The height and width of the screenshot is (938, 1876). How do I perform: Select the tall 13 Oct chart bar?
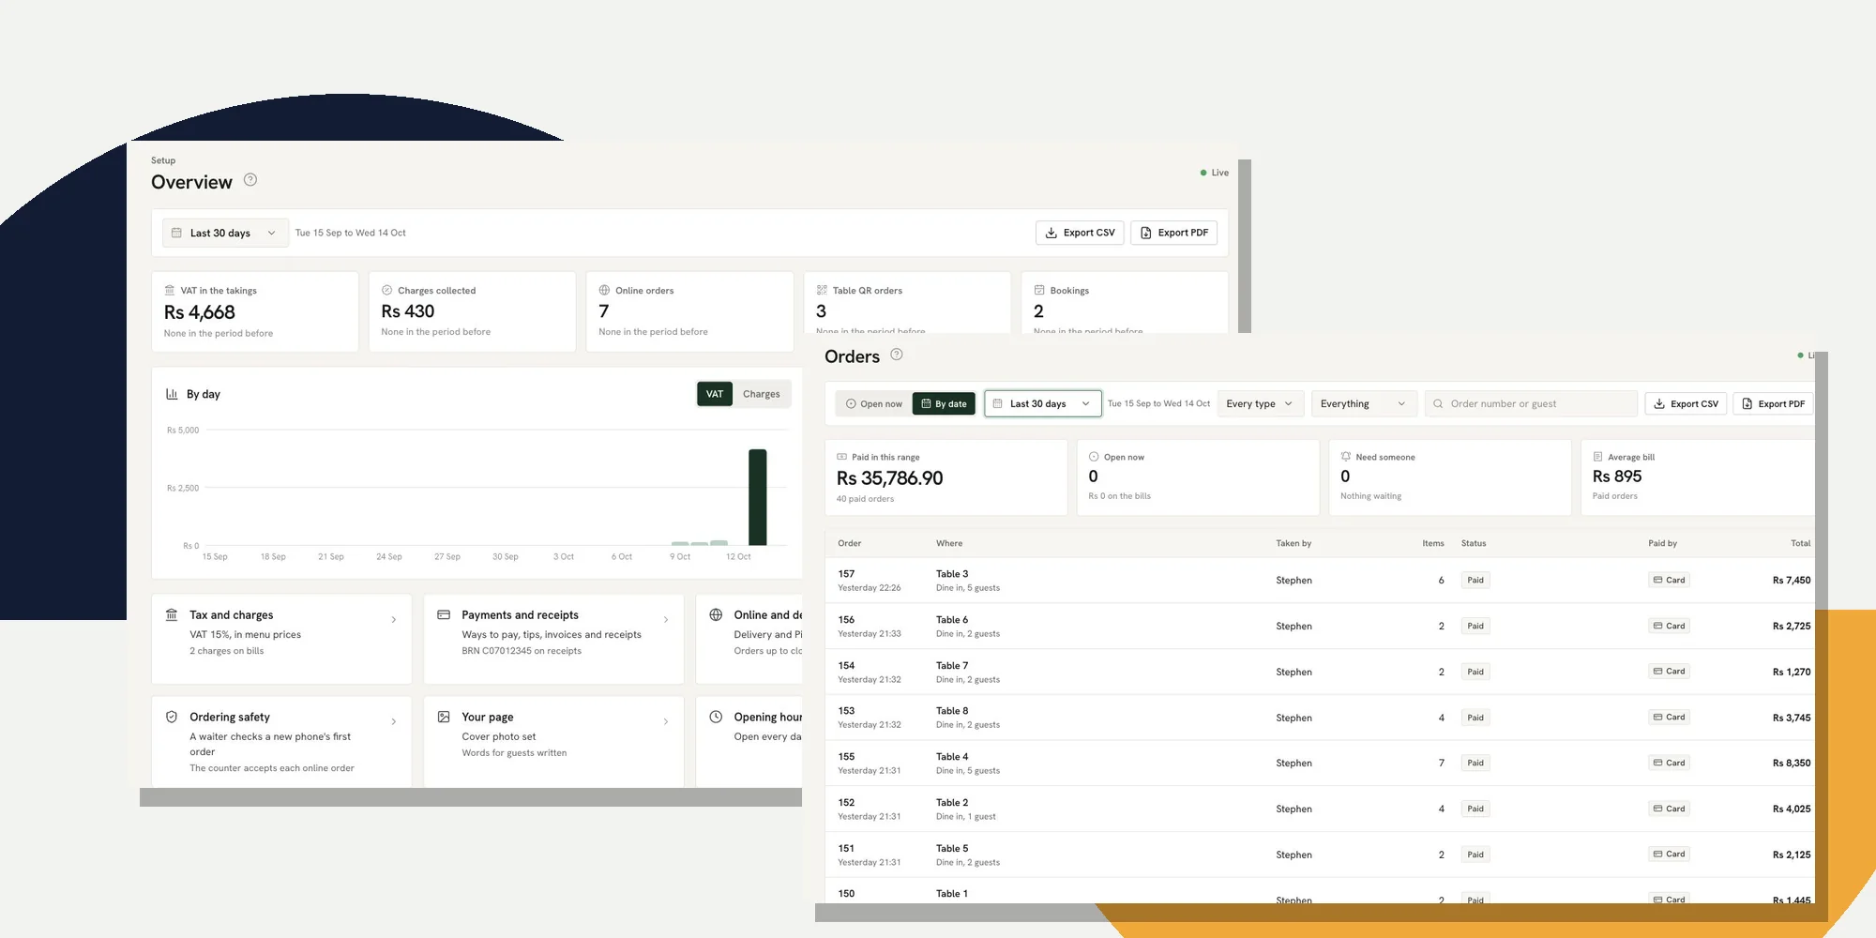coord(758,497)
